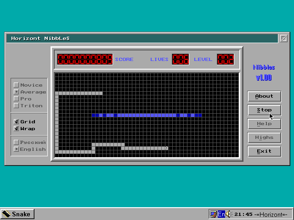Open the En keyboard language indicator
The height and width of the screenshot is (220, 294).
[x=221, y=214]
